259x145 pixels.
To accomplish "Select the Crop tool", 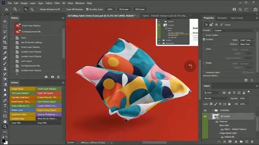I will tap(5, 42).
